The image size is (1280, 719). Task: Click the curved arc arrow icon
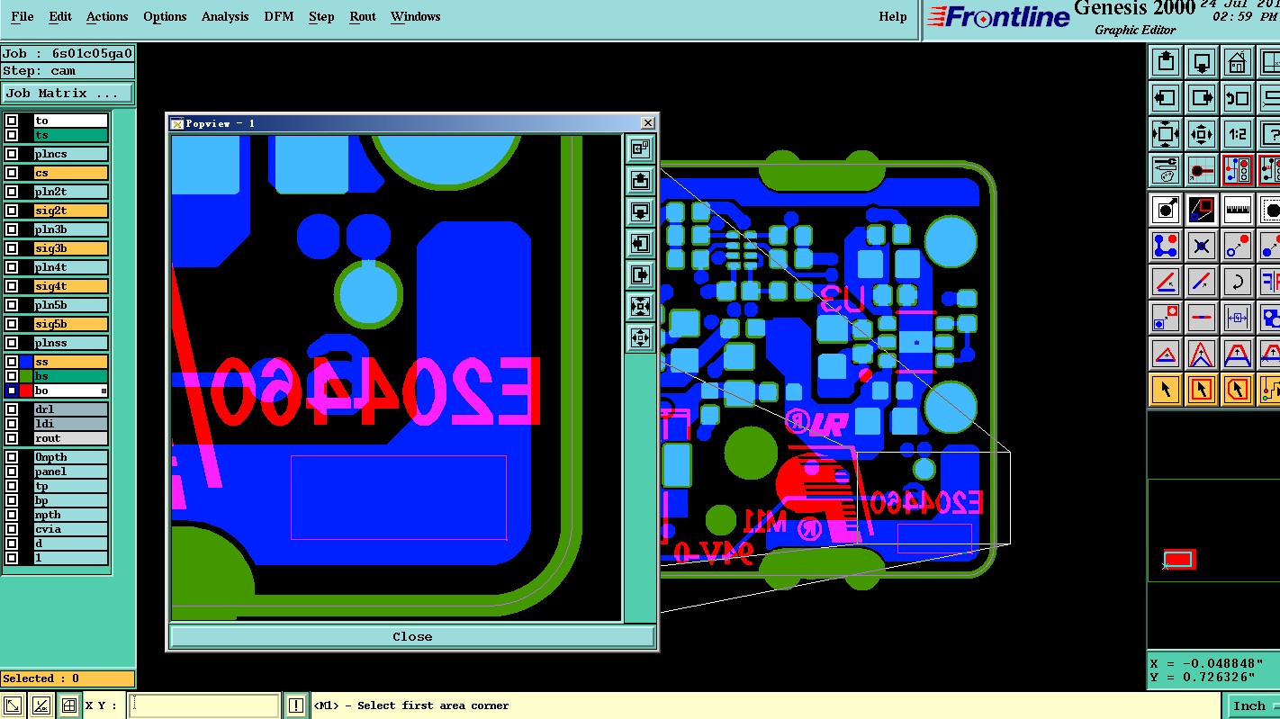click(1238, 282)
